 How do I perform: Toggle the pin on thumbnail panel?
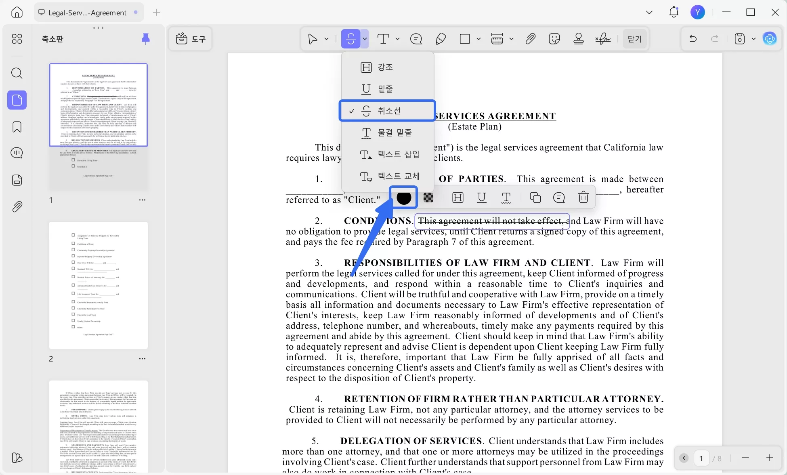tap(146, 39)
